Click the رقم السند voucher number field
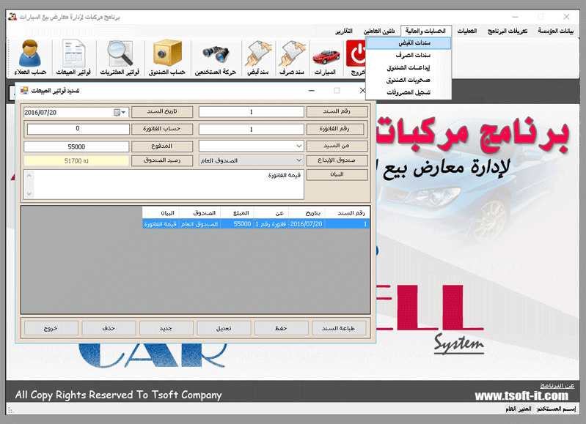The image size is (586, 424). tap(251, 111)
